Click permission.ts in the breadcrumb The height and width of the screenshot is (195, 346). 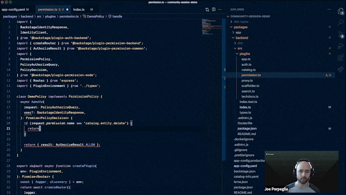coord(69,16)
